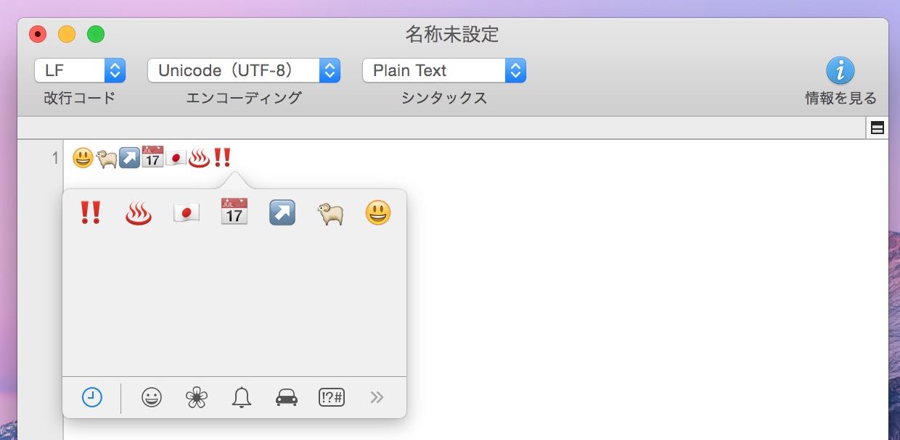
Task: Click the window title 名称未設定
Action: point(452,34)
